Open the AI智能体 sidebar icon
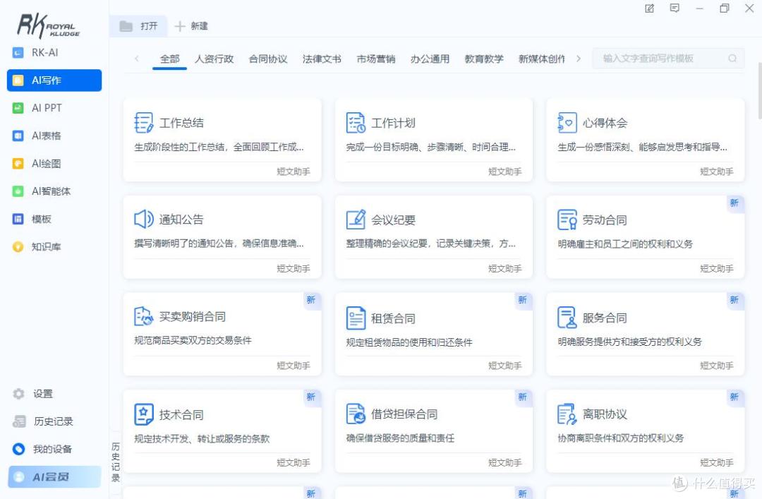 click(18, 191)
